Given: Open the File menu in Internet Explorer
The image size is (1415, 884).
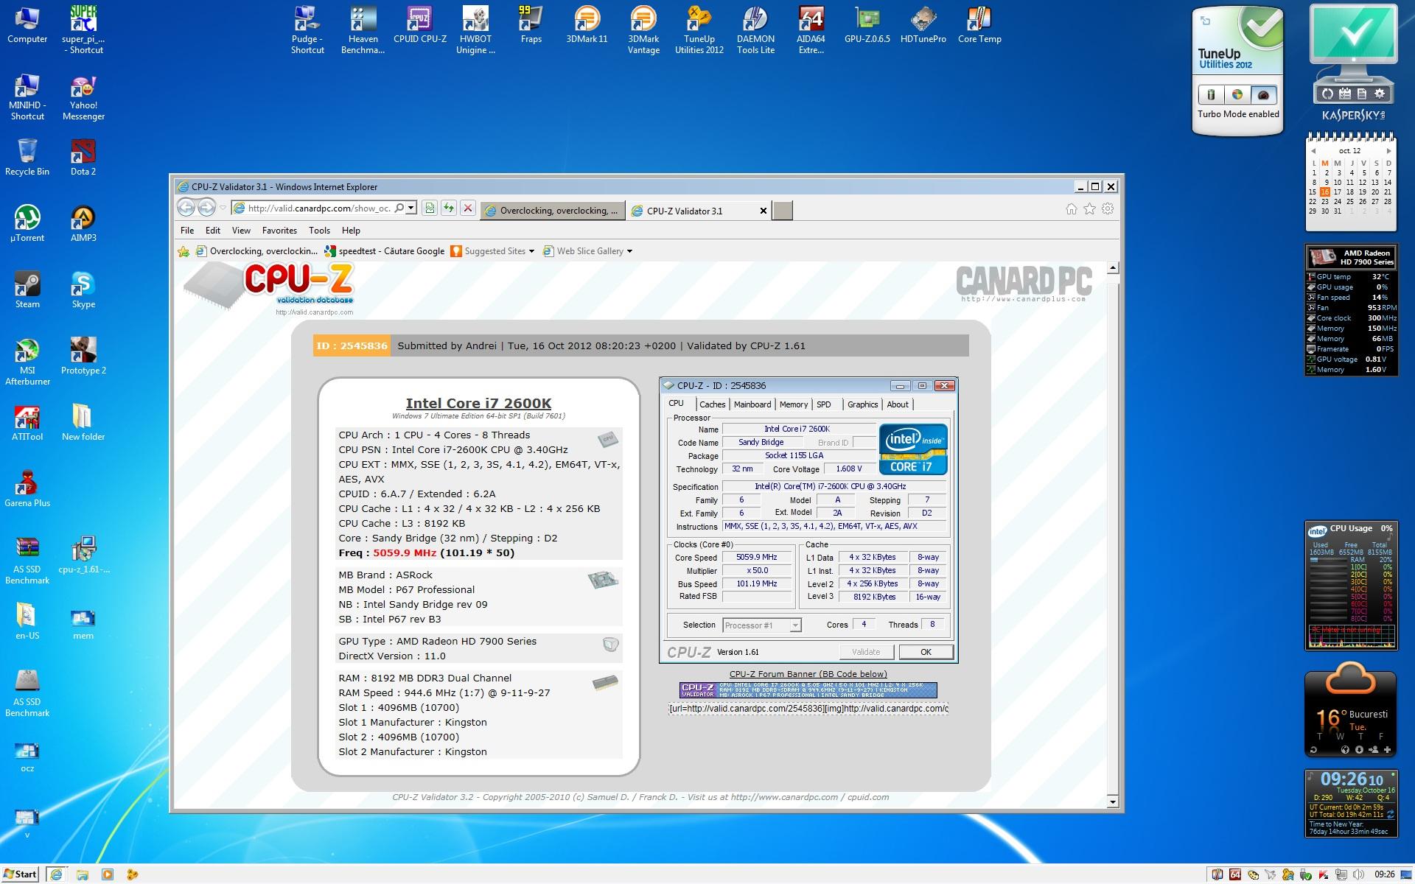Looking at the screenshot, I should [187, 231].
